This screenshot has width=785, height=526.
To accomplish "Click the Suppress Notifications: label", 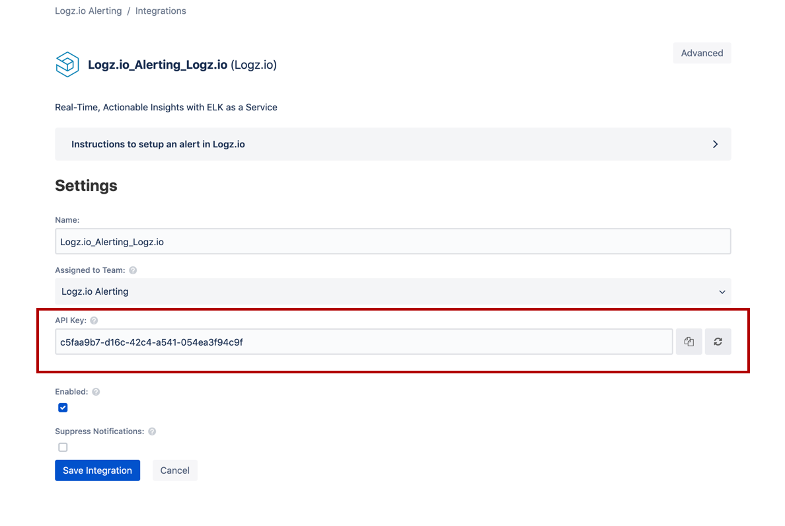I will click(100, 432).
